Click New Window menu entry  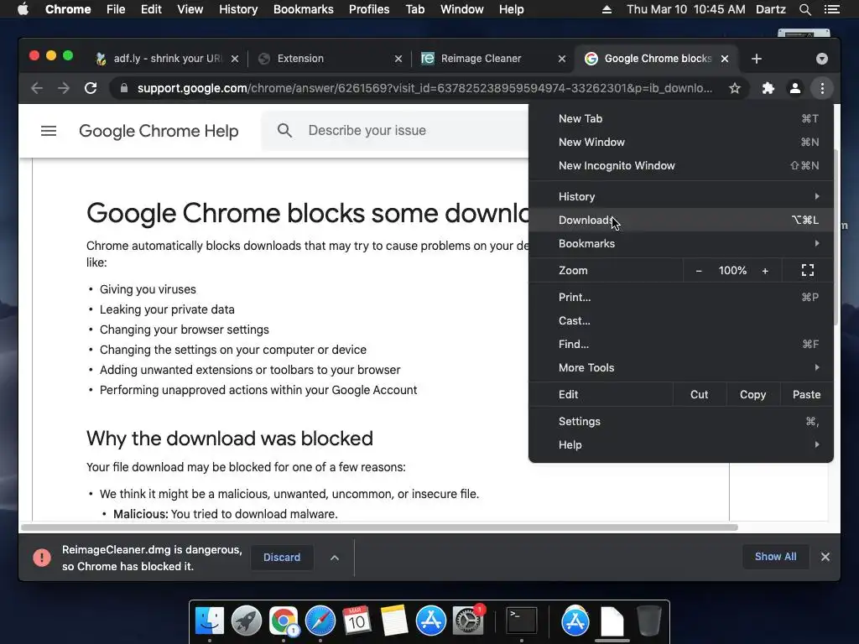click(681, 143)
